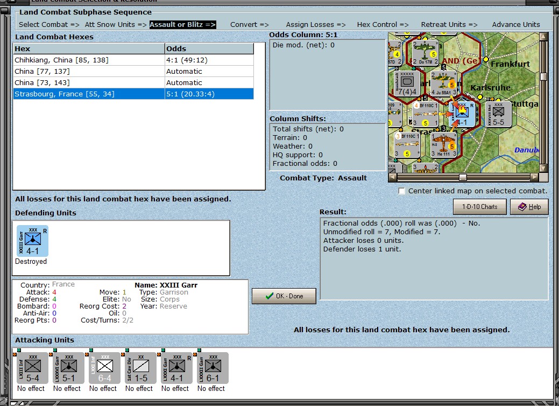This screenshot has width=559, height=406.
Task: Select the LXXXI Garr 4-1 attacking unit
Action: pos(176,368)
